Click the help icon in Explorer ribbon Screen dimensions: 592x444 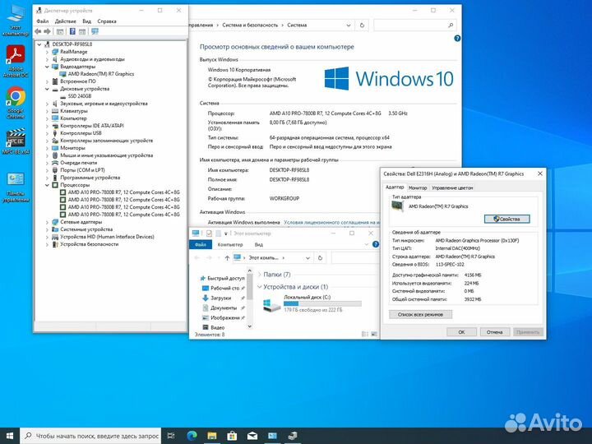coord(375,244)
